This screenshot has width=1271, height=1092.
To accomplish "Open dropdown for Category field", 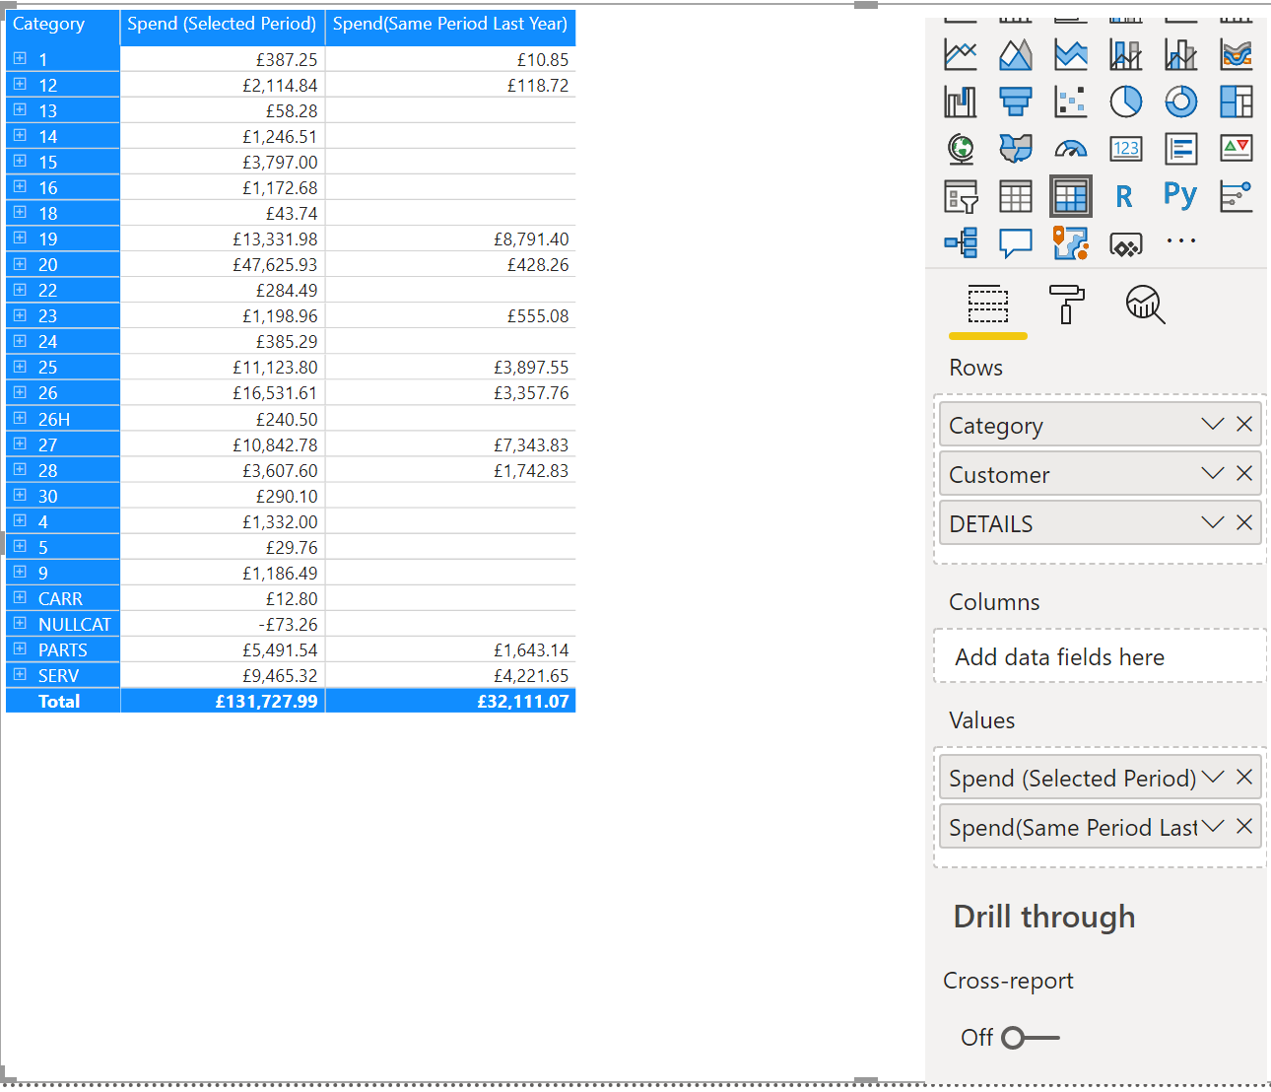I will (1213, 424).
